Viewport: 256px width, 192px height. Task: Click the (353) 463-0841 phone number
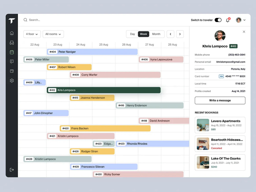pos(237,55)
